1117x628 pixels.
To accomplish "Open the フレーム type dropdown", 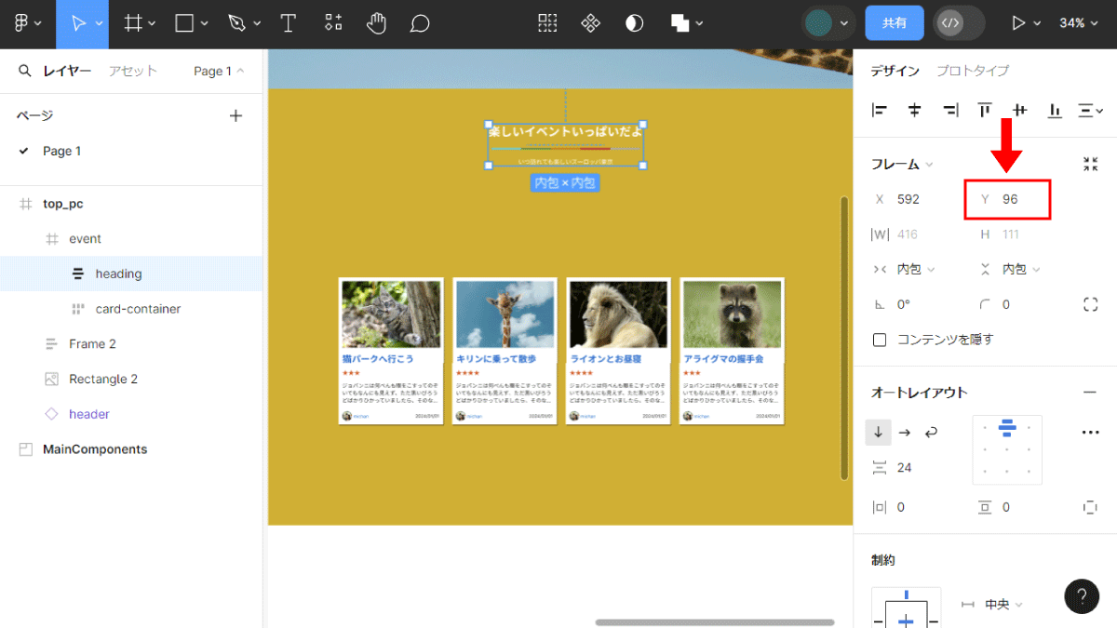I will (x=902, y=164).
